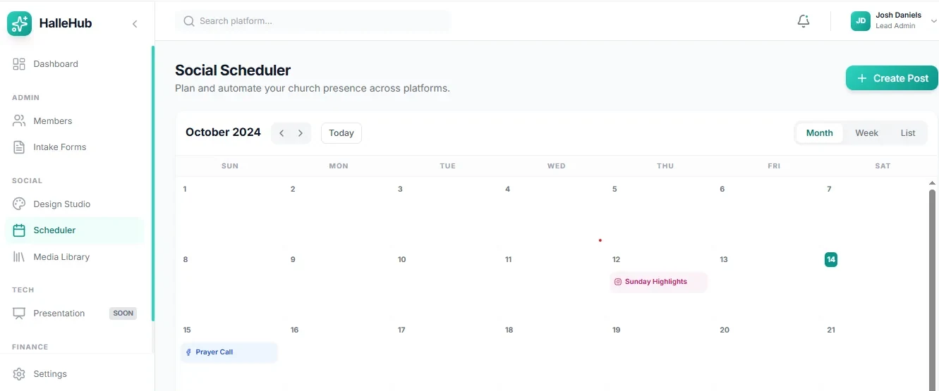Click the Facebook icon on Prayer Call
This screenshot has width=939, height=391.
pos(188,352)
